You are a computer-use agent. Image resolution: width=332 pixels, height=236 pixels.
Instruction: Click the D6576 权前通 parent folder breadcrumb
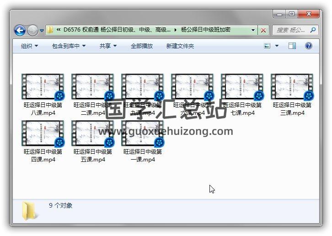tap(117, 30)
